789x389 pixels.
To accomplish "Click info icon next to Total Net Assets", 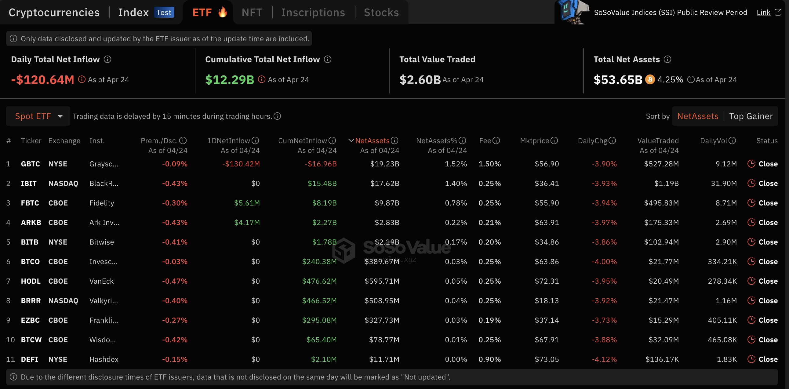I will 667,60.
